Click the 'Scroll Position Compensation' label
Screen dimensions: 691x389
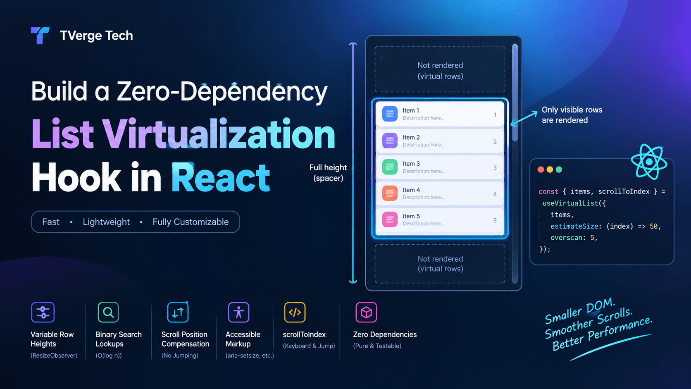(185, 339)
